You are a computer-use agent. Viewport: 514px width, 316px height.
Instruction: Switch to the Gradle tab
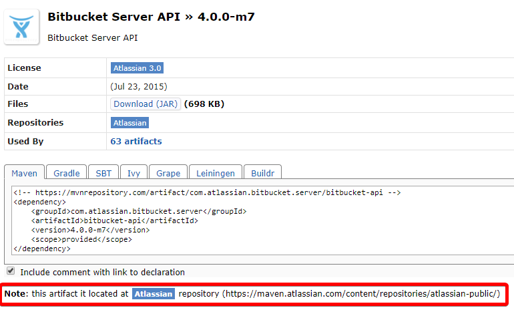click(67, 173)
